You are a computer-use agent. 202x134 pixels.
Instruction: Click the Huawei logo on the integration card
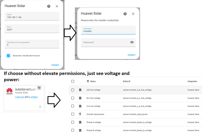pos(10,91)
